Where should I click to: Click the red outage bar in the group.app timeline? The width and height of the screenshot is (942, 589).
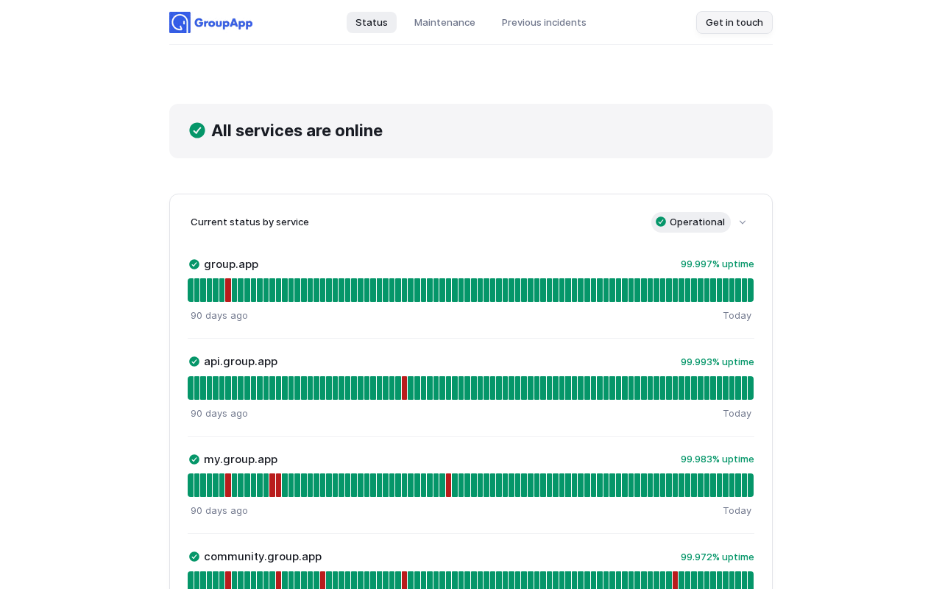[x=228, y=290]
